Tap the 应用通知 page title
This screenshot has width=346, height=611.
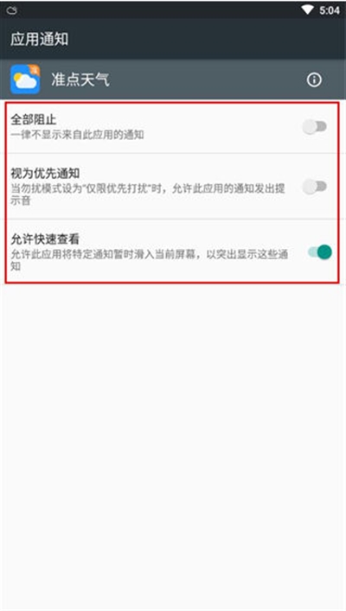point(40,39)
